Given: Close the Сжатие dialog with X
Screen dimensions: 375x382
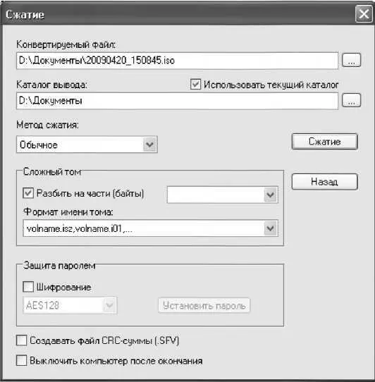Looking at the screenshot, I should click(364, 14).
